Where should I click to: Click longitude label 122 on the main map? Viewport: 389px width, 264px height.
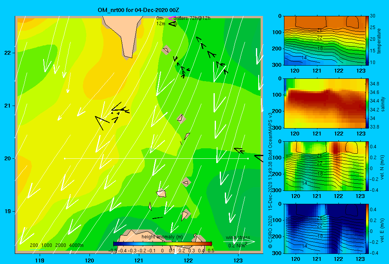189,260
